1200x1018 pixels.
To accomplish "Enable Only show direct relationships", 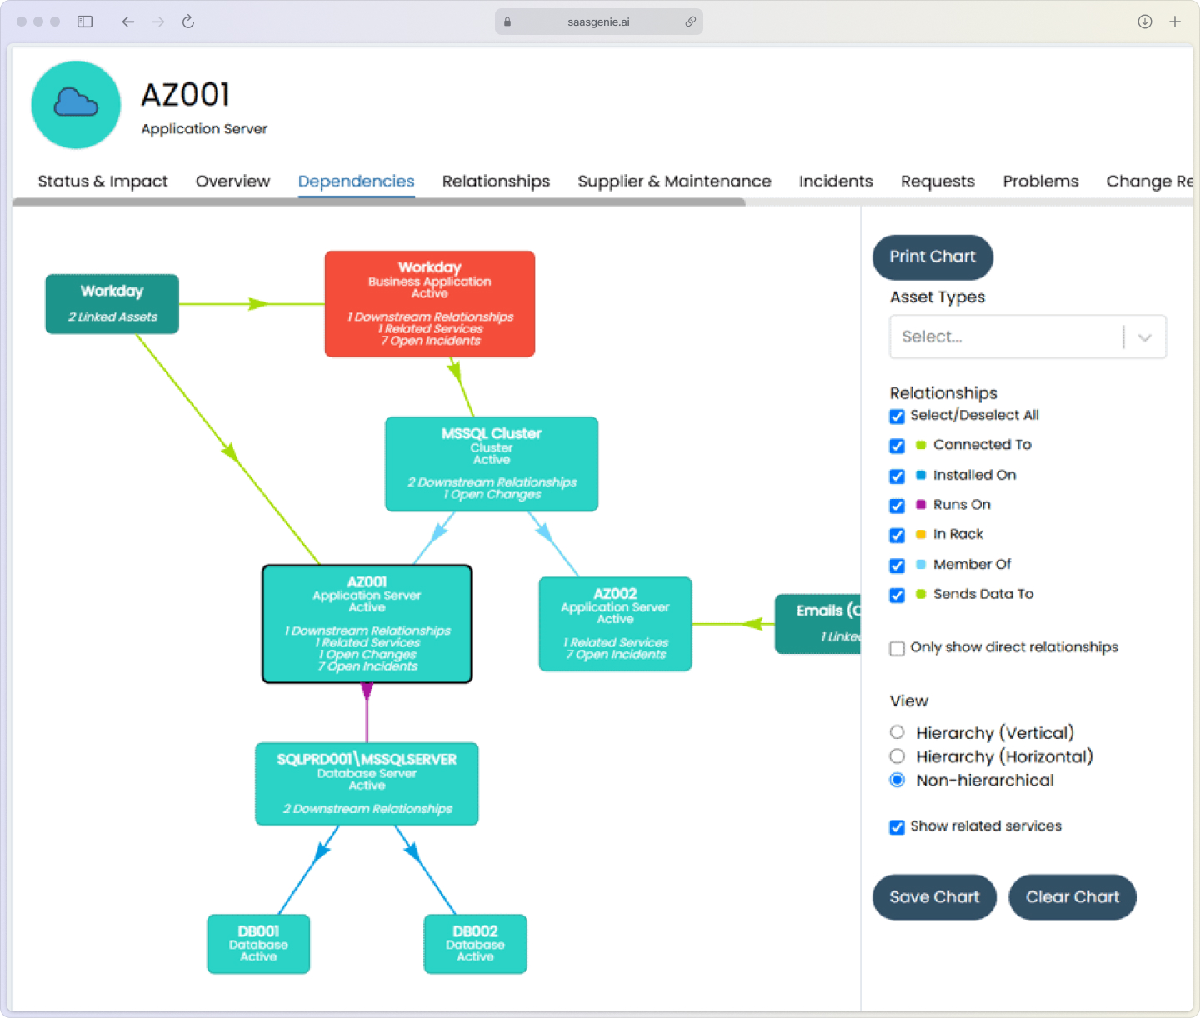I will [x=897, y=648].
